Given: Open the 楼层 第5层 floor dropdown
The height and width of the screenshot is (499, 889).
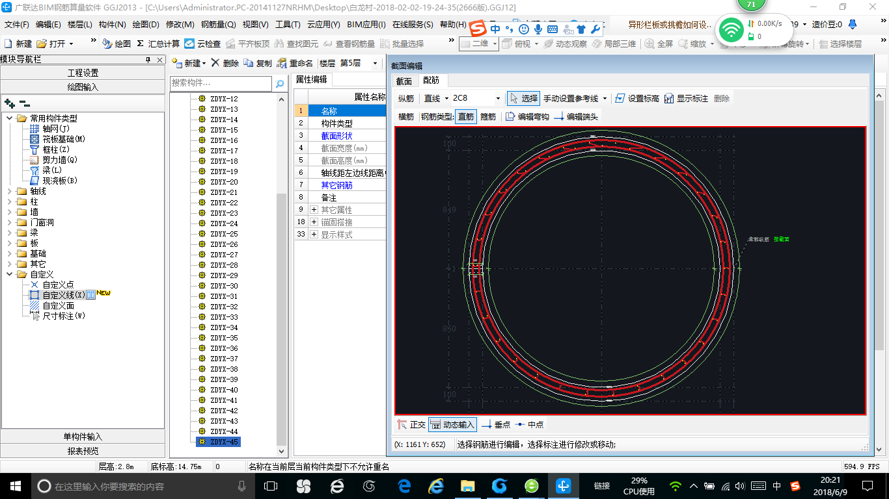Looking at the screenshot, I should [x=375, y=63].
